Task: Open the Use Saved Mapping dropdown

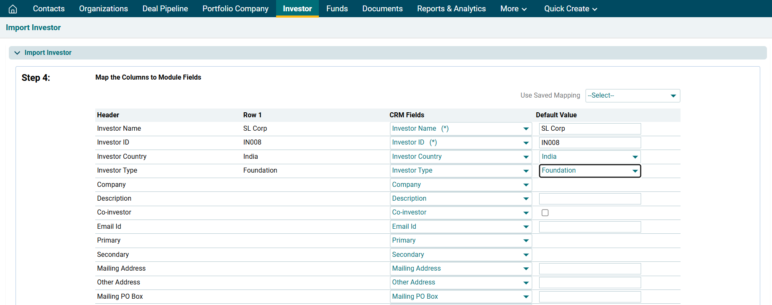Action: tap(632, 96)
